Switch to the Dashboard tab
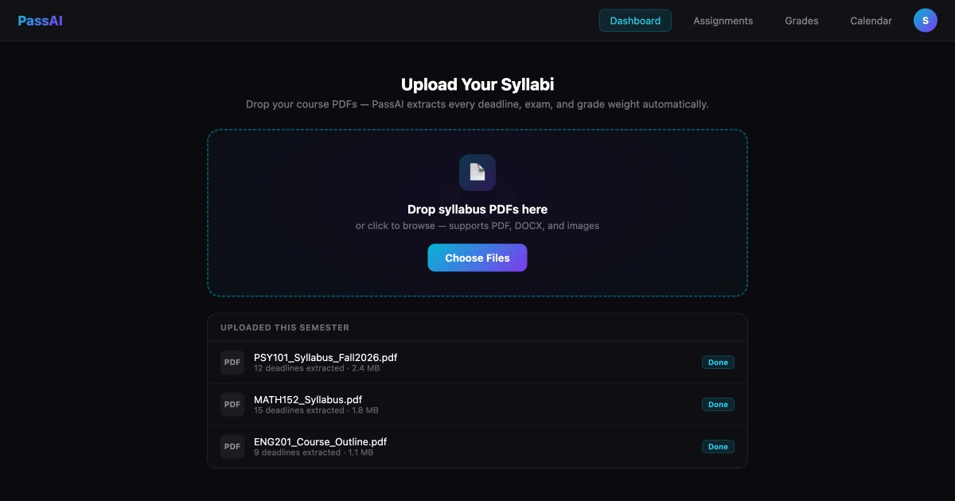955x501 pixels. 635,21
